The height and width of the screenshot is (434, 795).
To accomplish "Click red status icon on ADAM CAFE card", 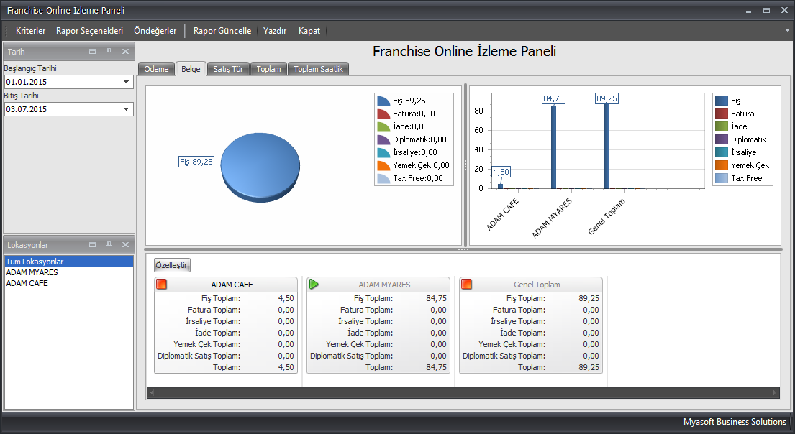I will 161,284.
